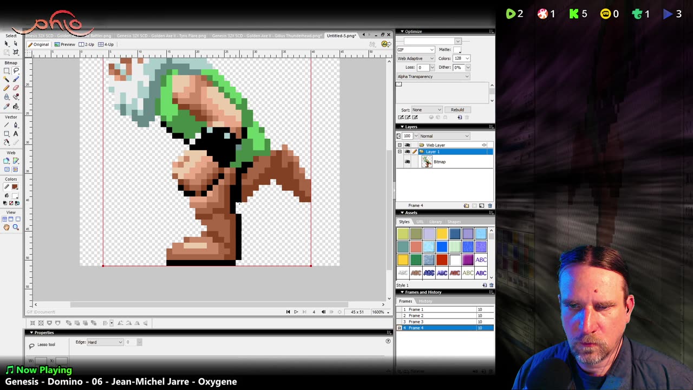Select the Pencil tool
The image size is (693, 390).
pos(6,88)
